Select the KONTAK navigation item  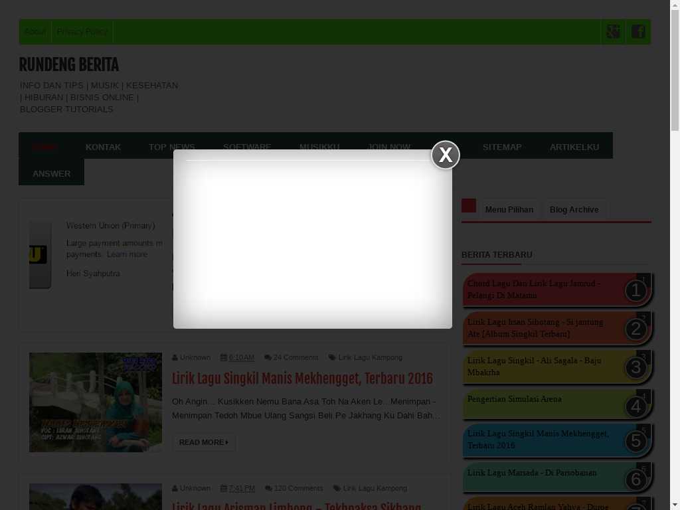(x=103, y=147)
